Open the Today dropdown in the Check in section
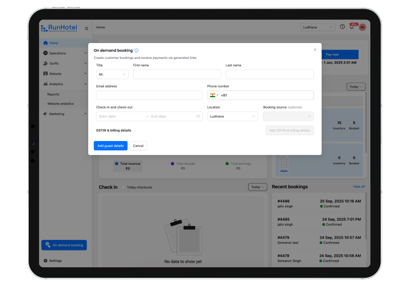The width and height of the screenshot is (410, 288). tap(257, 187)
